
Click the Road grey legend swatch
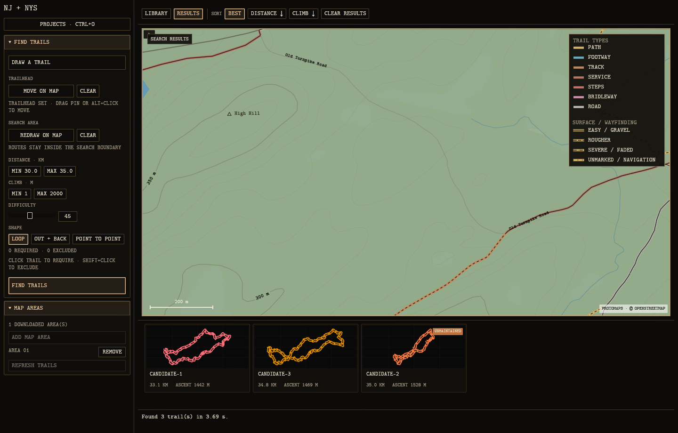coord(579,107)
